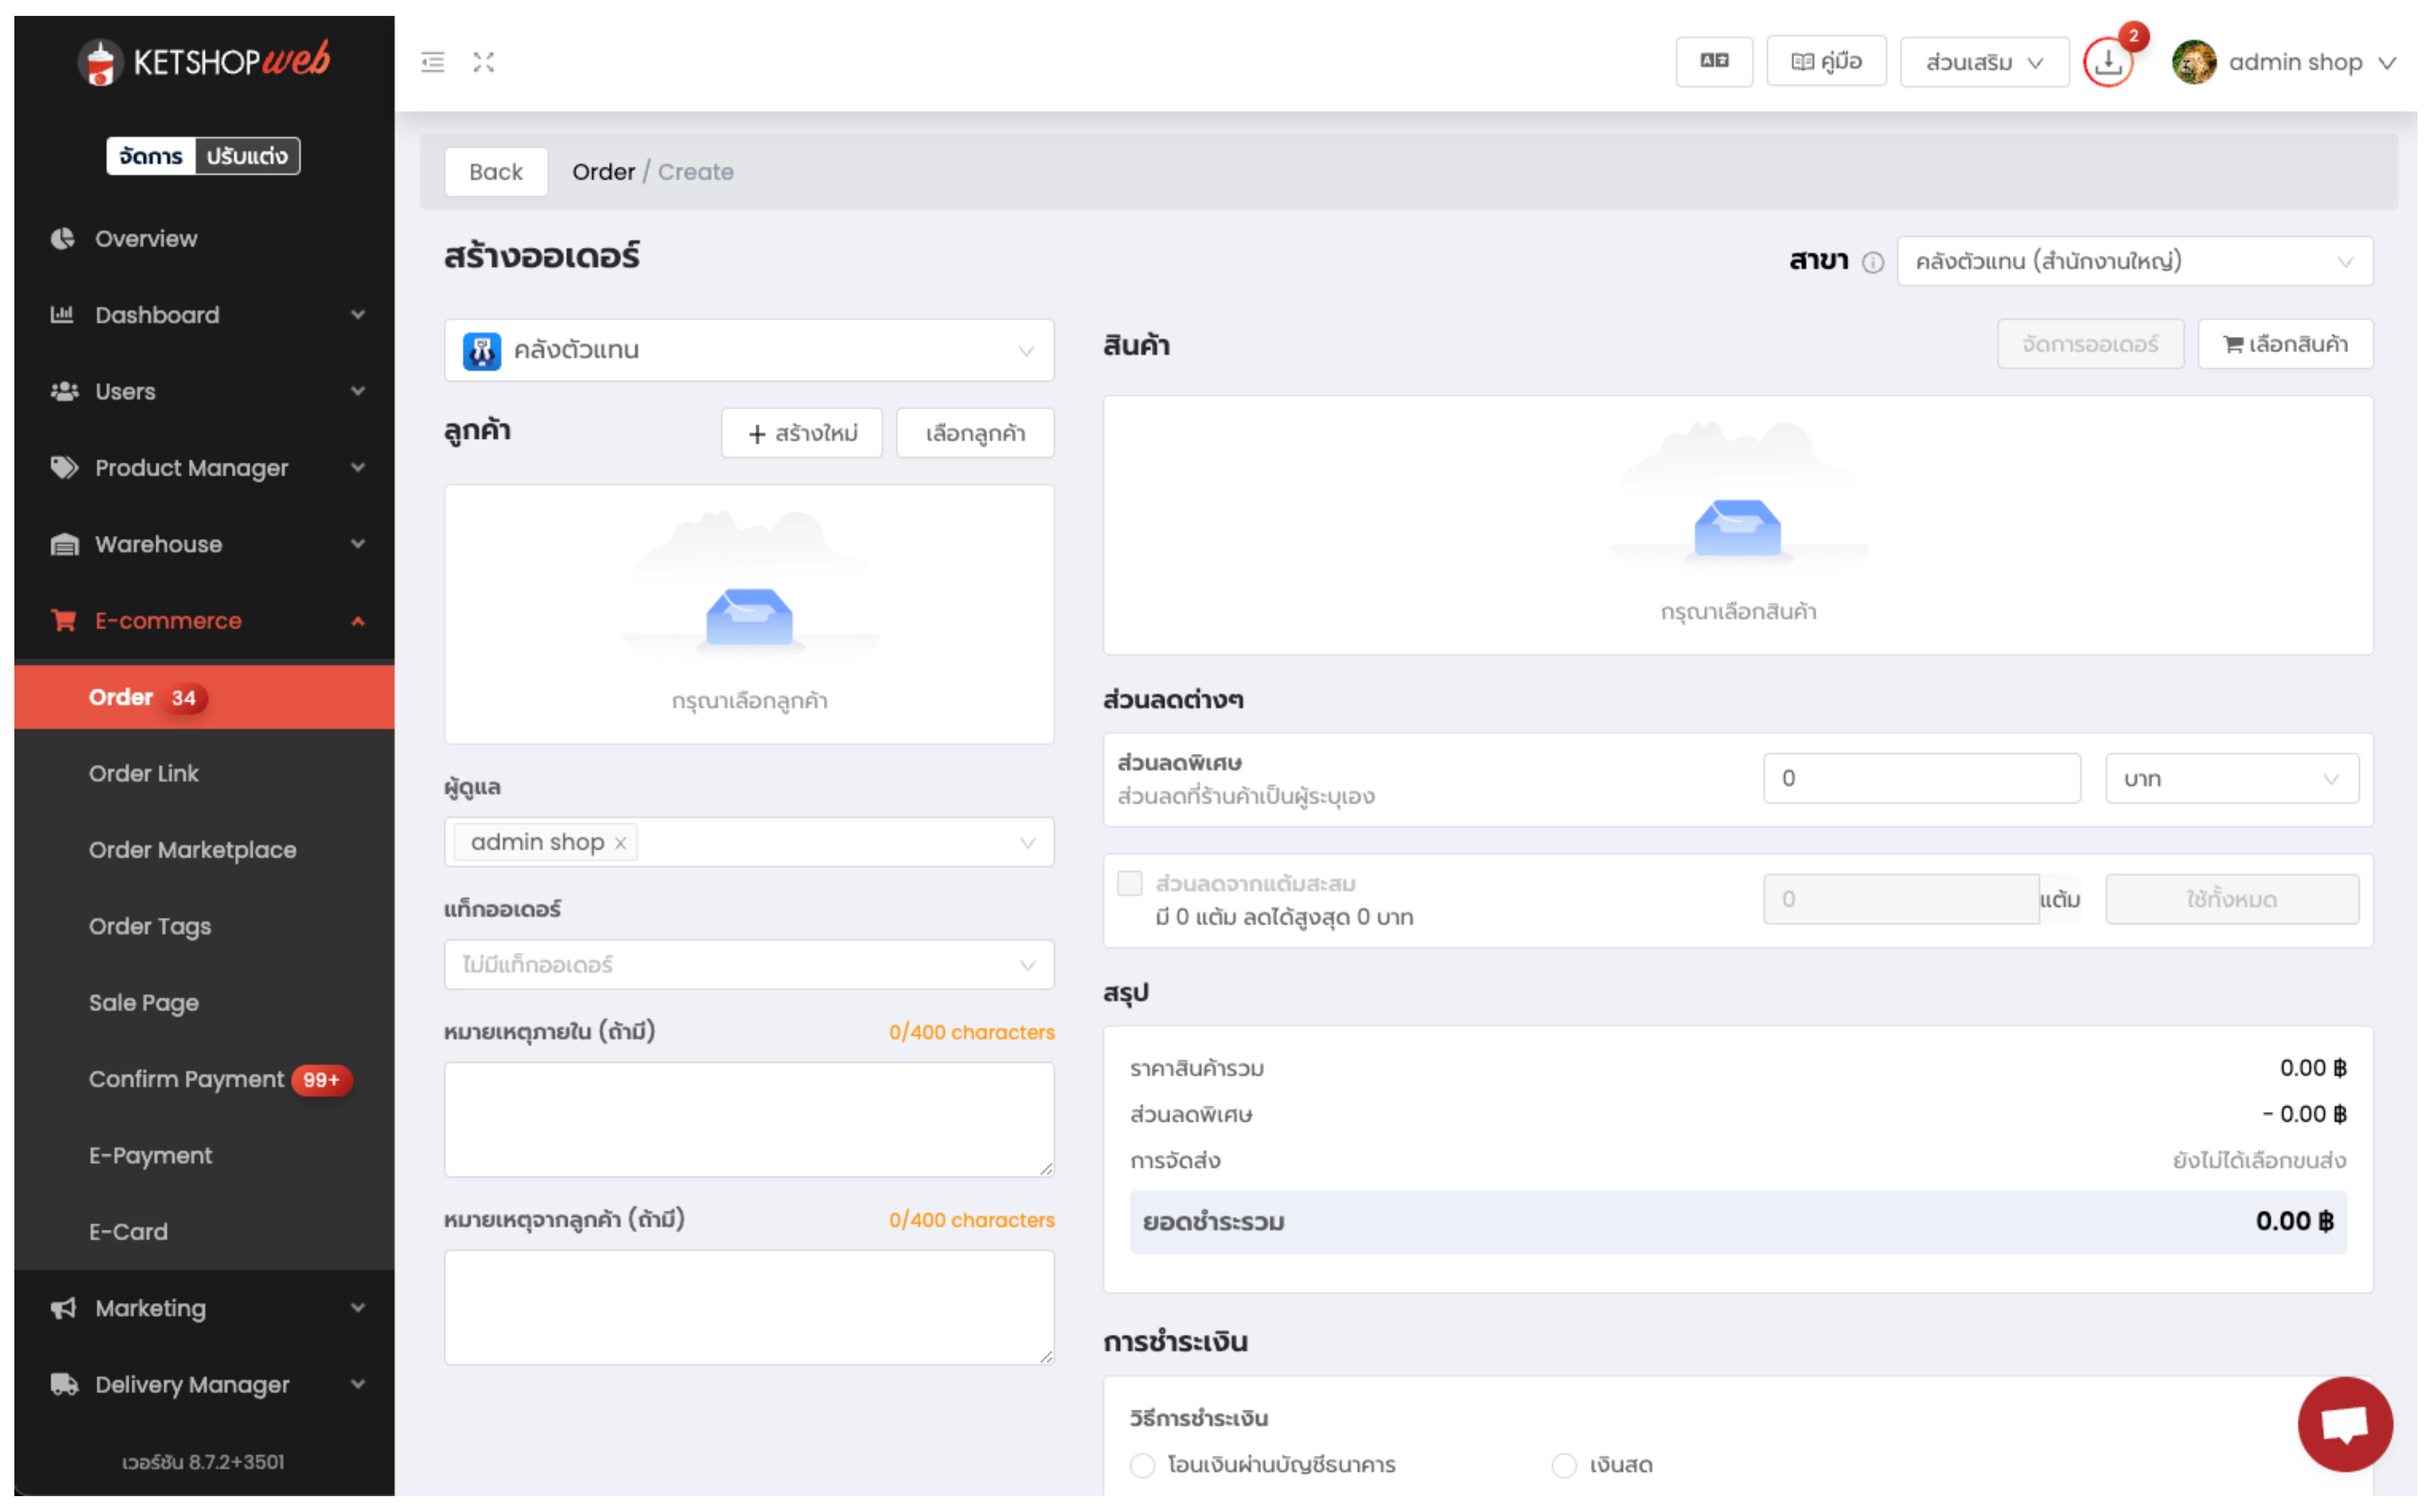Click the language translate icon button

coord(1714,61)
